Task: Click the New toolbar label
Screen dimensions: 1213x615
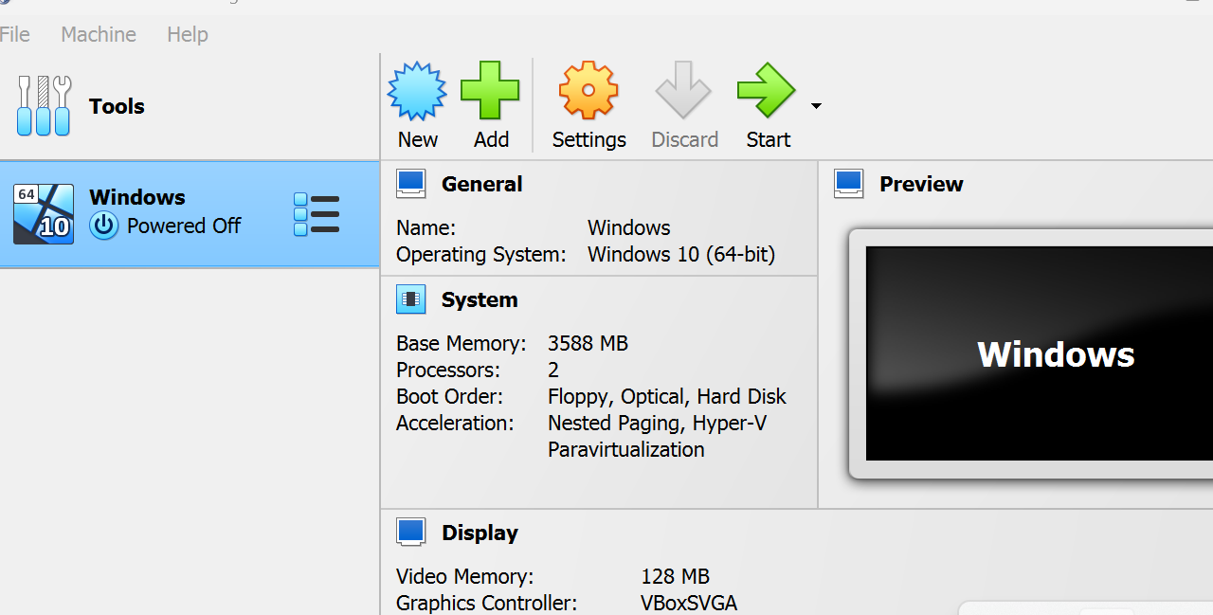Action: 417,139
